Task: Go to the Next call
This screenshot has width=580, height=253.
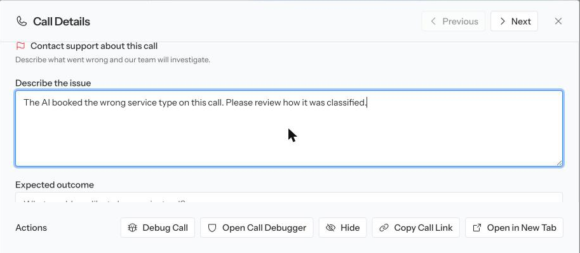Action: [x=514, y=22]
